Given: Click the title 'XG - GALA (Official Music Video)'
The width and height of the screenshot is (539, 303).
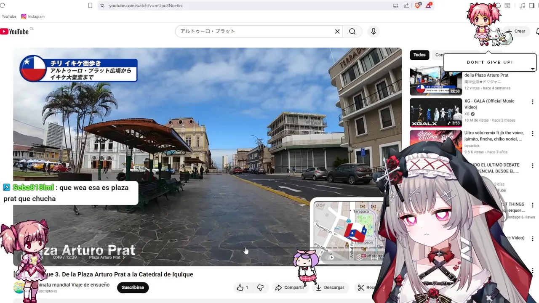Looking at the screenshot, I should coord(489,104).
